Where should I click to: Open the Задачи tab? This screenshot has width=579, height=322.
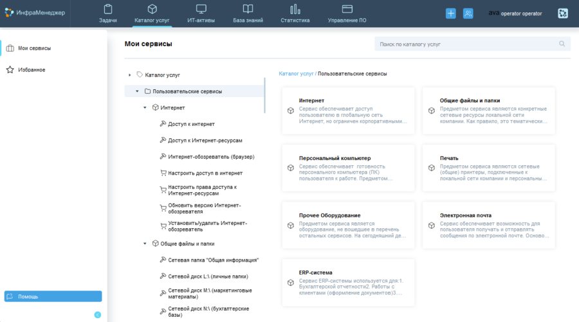[108, 13]
